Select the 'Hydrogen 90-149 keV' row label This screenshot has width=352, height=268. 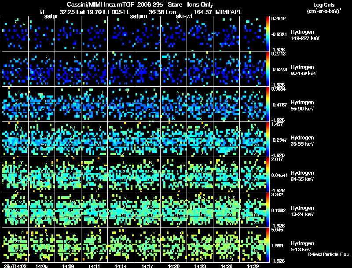pyautogui.click(x=304, y=70)
